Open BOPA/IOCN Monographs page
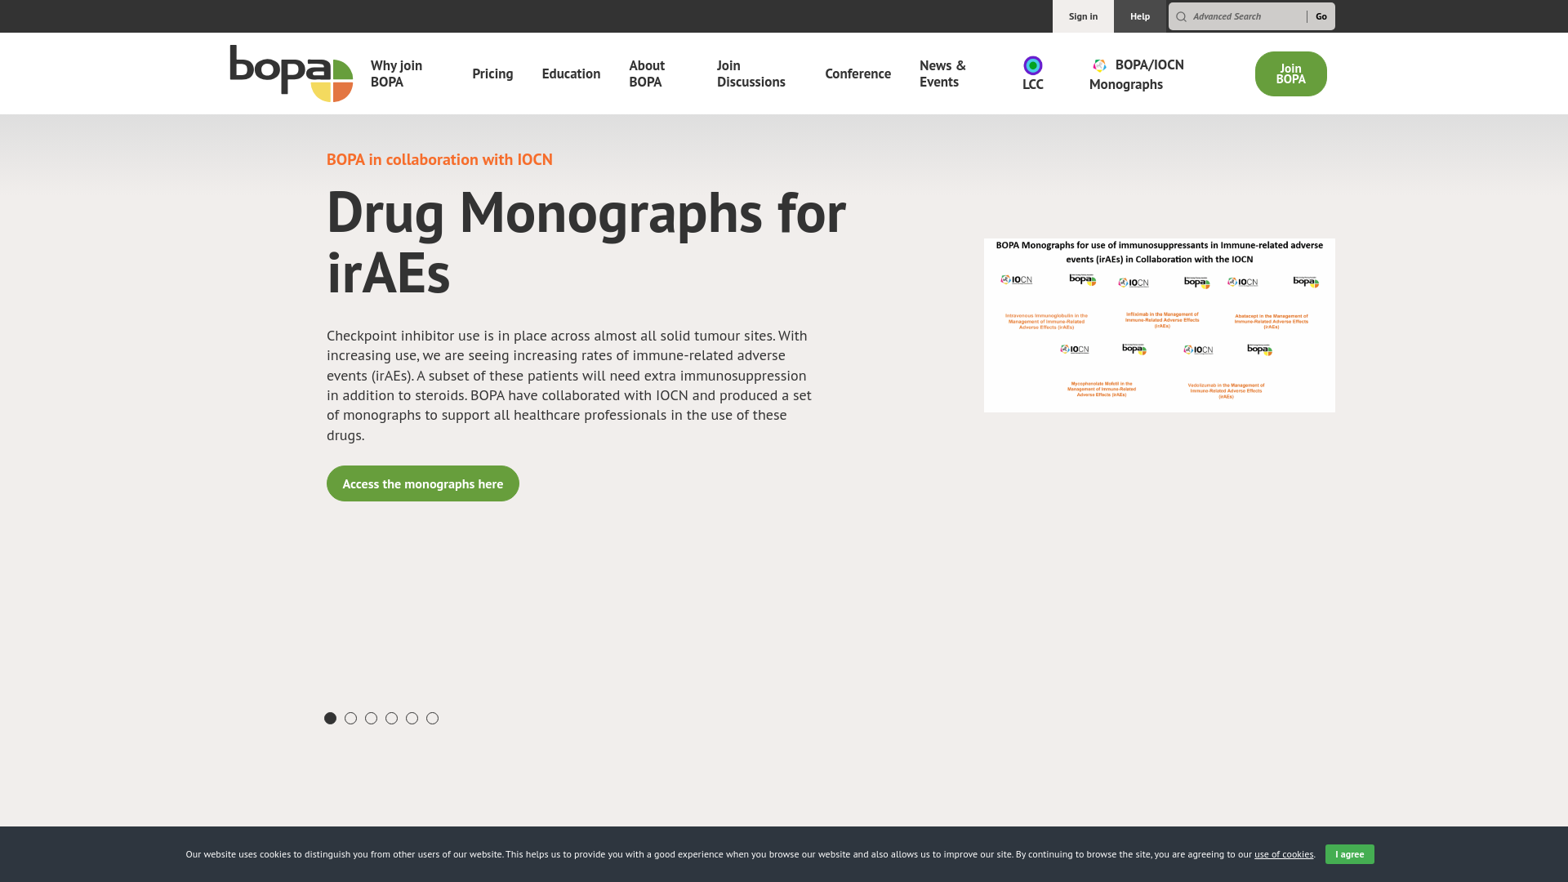This screenshot has width=1568, height=882. pyautogui.click(x=1137, y=74)
